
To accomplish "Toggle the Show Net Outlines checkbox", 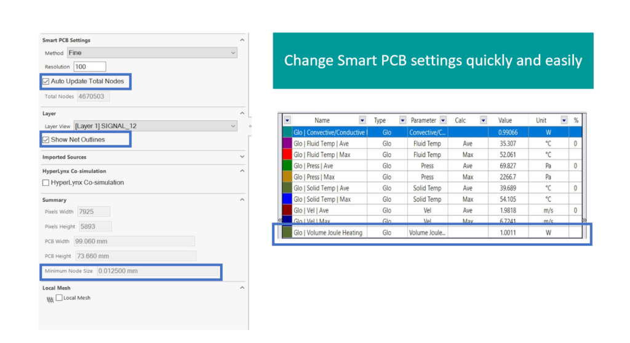I will click(x=46, y=140).
